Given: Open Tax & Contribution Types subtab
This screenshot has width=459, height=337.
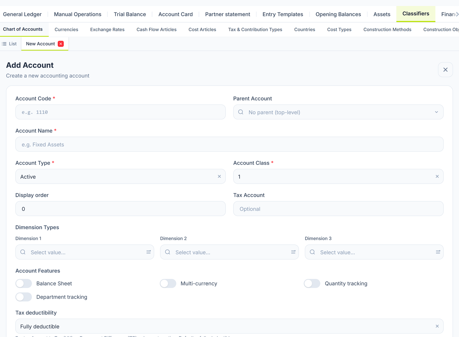Looking at the screenshot, I should tap(255, 30).
